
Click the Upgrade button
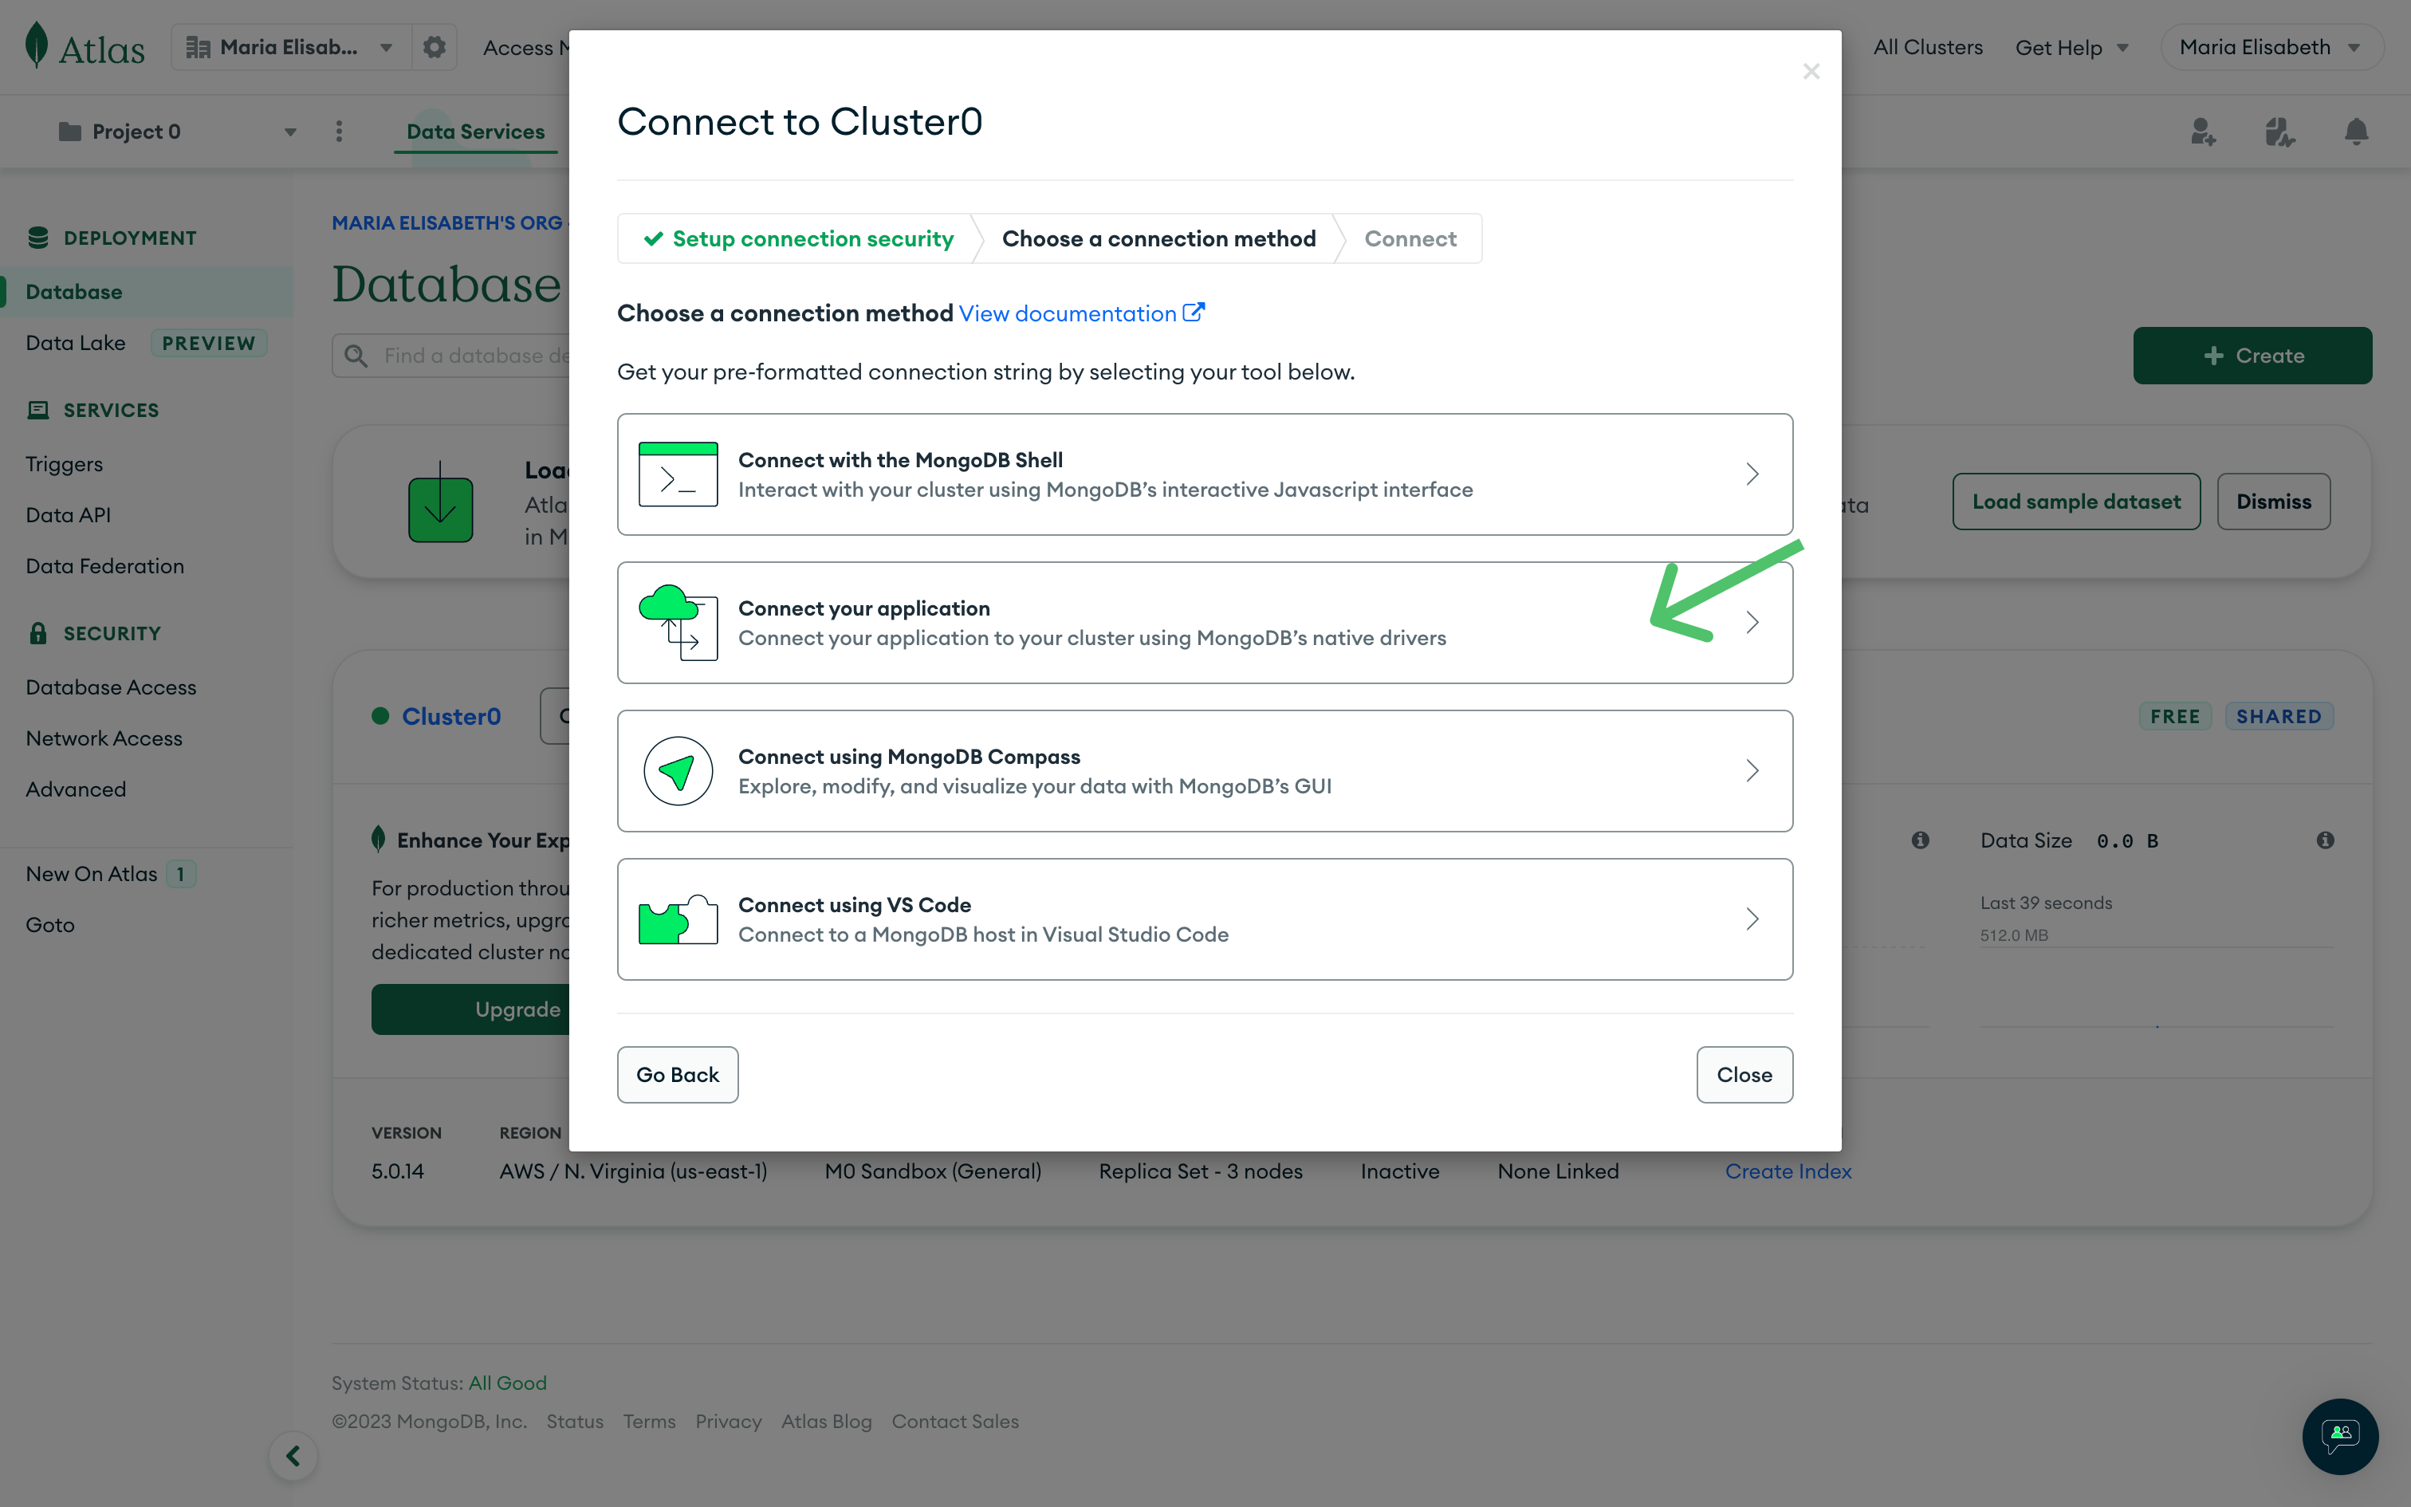point(470,1009)
